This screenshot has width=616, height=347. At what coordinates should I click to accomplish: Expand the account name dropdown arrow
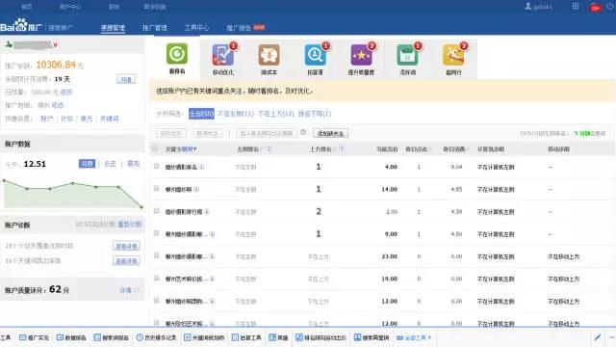[x=55, y=45]
